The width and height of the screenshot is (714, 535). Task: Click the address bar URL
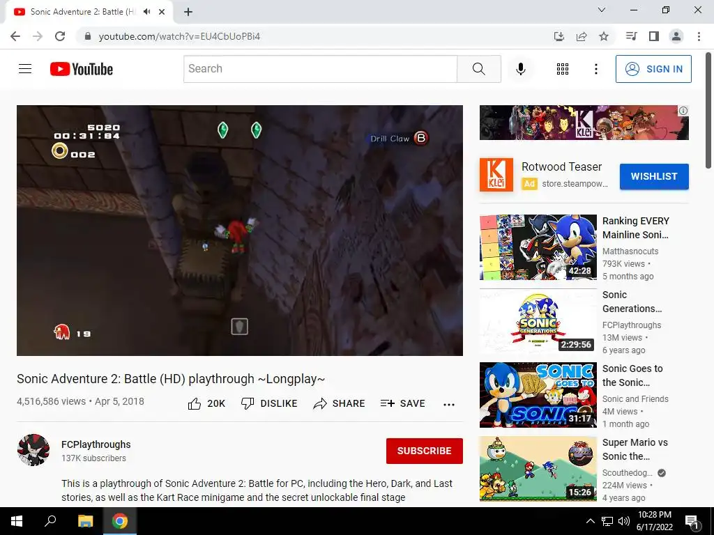(179, 36)
